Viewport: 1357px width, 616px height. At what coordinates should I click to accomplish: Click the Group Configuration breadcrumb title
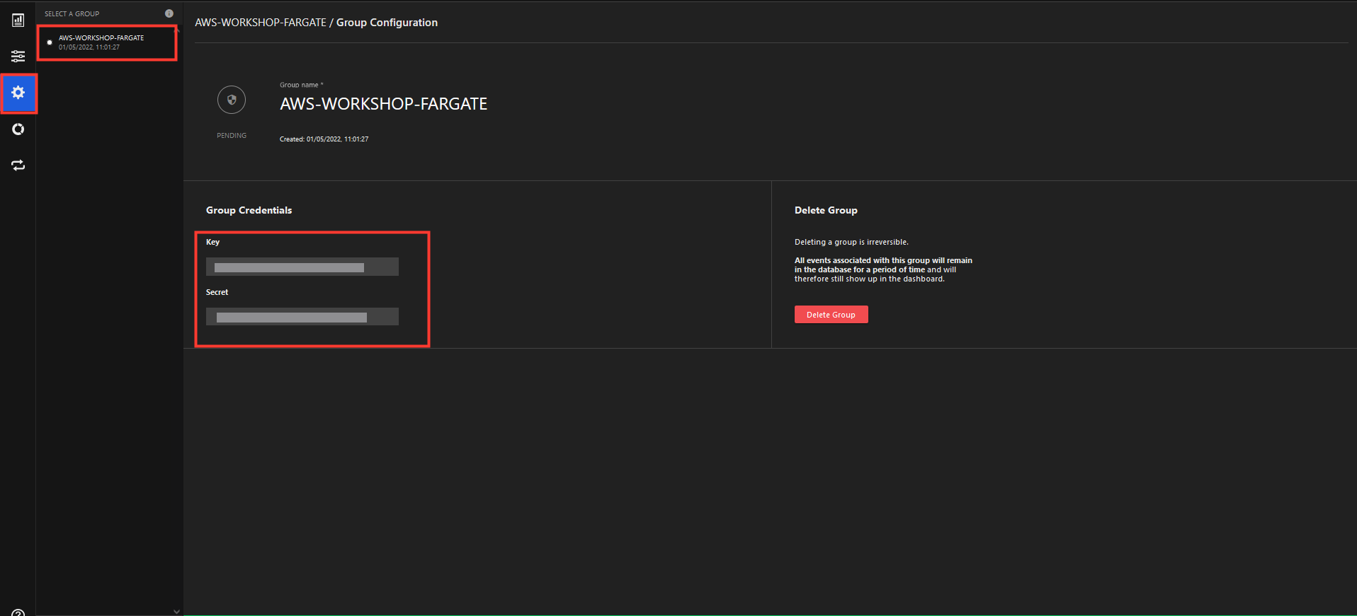[x=387, y=23]
